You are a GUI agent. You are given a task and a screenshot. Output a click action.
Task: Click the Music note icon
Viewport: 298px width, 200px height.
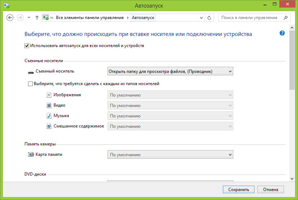(x=49, y=116)
